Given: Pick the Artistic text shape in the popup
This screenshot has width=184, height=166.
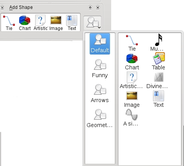Looking at the screenshot, I should pos(131,80).
